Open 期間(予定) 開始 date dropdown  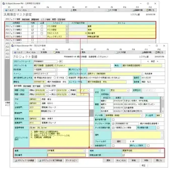pos(47,91)
